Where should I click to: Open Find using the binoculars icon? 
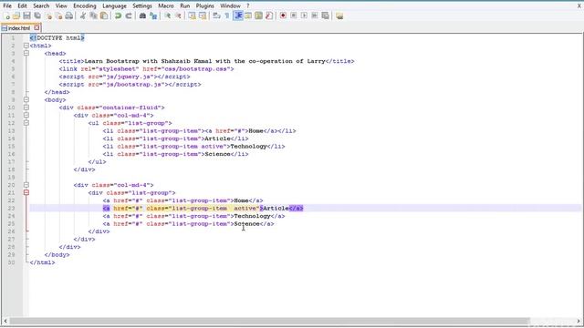[x=142, y=15]
